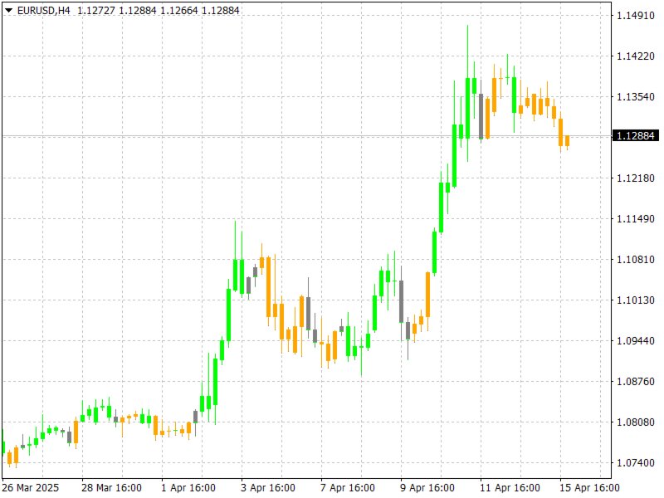
Task: Select price scale label 1.07400
Action: [x=636, y=463]
